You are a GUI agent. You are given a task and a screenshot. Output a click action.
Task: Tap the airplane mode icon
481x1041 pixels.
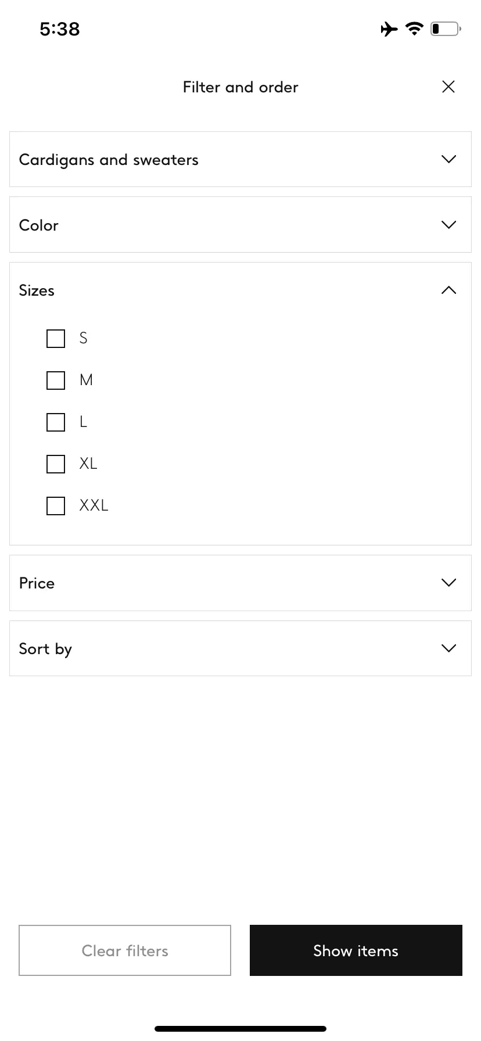pos(389,28)
